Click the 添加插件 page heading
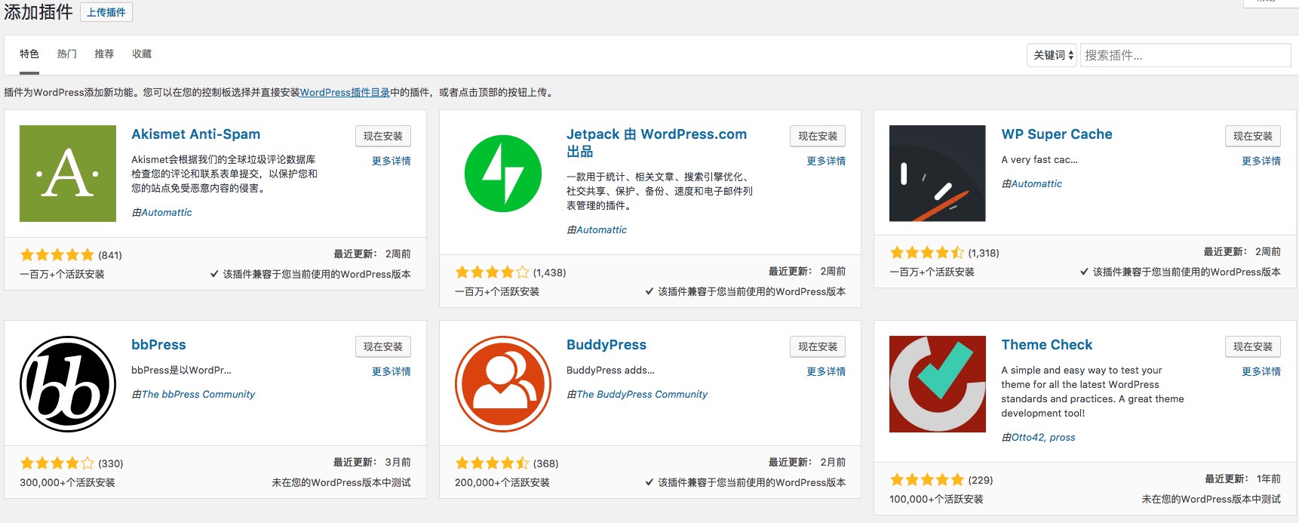 tap(38, 12)
